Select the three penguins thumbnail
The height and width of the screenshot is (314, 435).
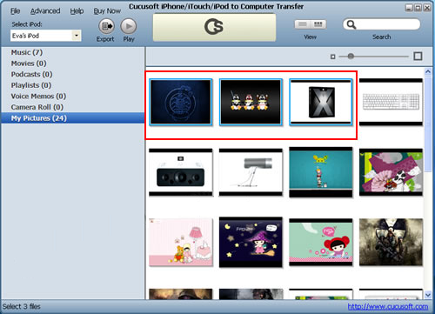[x=251, y=102]
